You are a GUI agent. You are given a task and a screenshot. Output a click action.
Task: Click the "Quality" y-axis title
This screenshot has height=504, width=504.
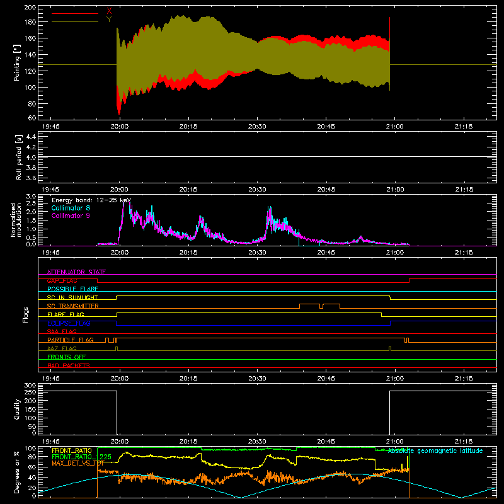pyautogui.click(x=17, y=409)
